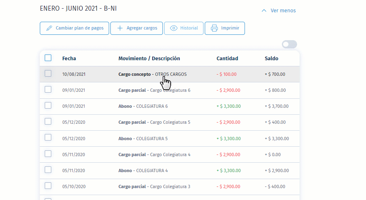Tick checkbox for Abono COLEGIATURA 4 row
Image resolution: width=366 pixels, height=200 pixels.
click(48, 170)
